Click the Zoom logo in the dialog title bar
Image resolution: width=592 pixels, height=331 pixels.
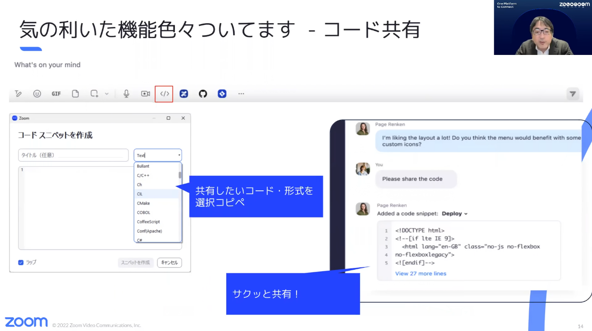click(x=15, y=118)
